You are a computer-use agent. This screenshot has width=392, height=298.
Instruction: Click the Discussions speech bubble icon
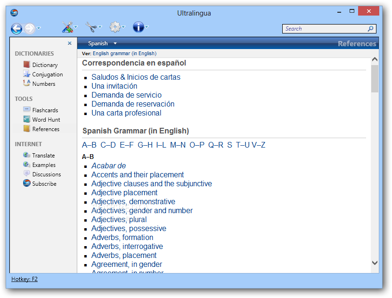click(26, 174)
